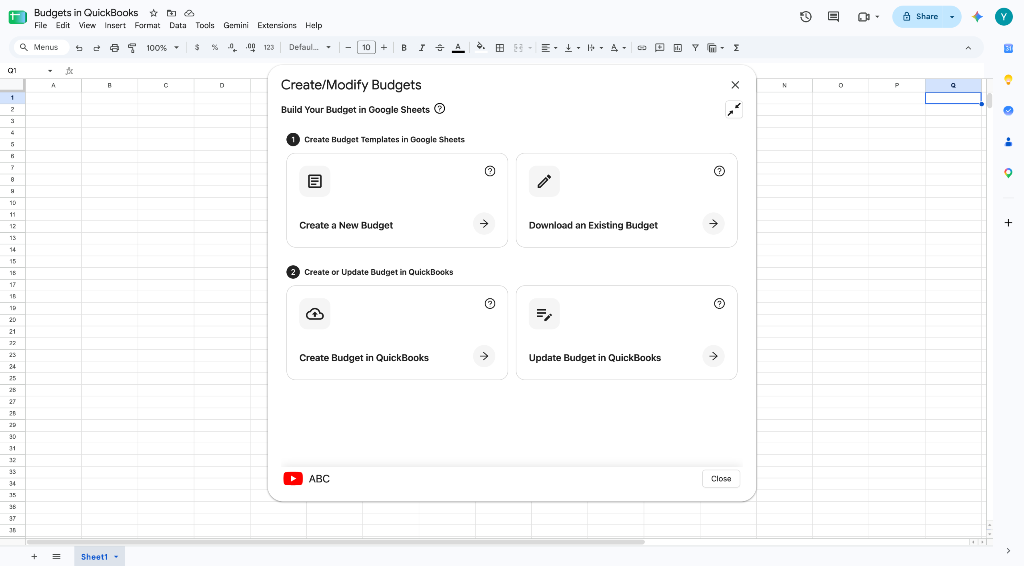Toggle bold formatting
Viewport: 1024px width, 566px height.
[404, 48]
